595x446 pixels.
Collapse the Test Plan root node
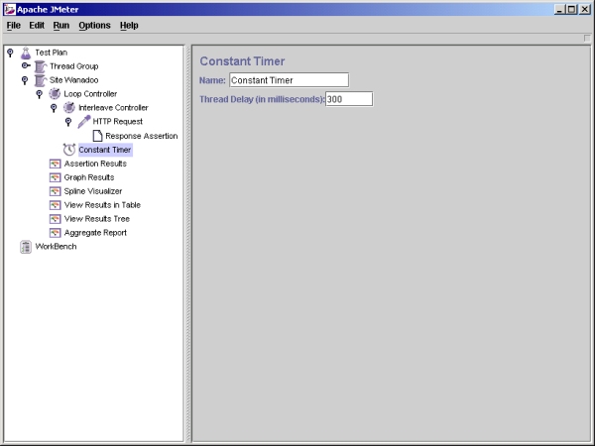click(10, 53)
